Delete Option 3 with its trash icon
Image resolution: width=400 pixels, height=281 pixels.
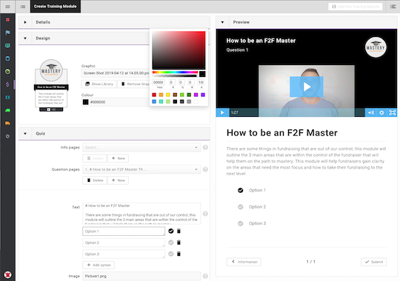coord(179,254)
